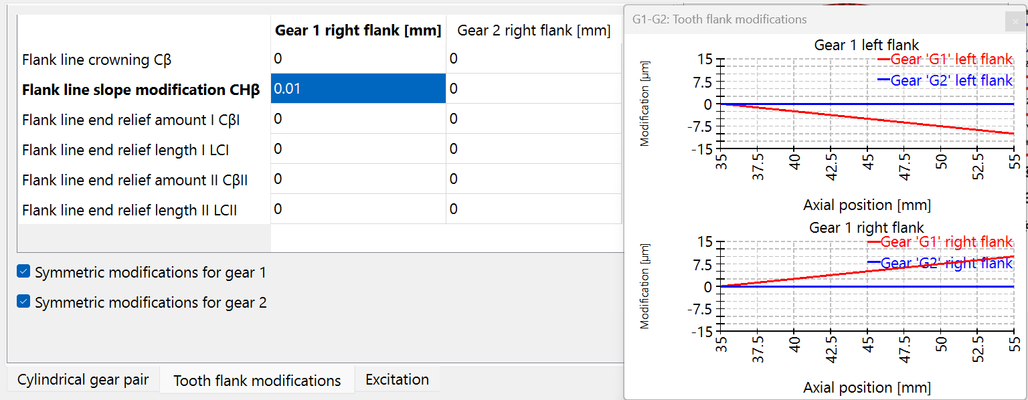Select Gear 2 flank line slope modification cell

532,88
